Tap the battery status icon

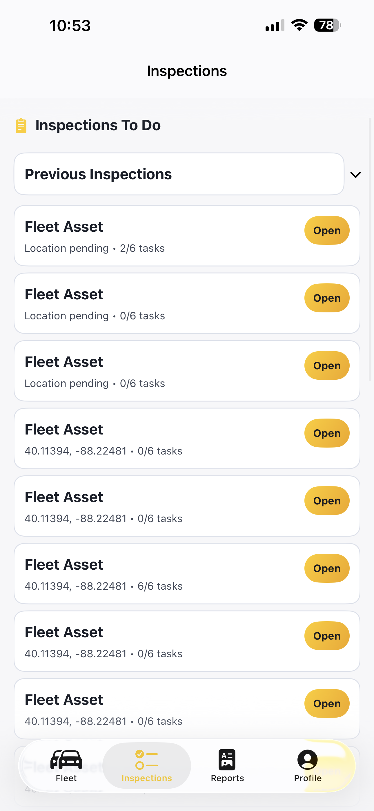[x=327, y=25]
